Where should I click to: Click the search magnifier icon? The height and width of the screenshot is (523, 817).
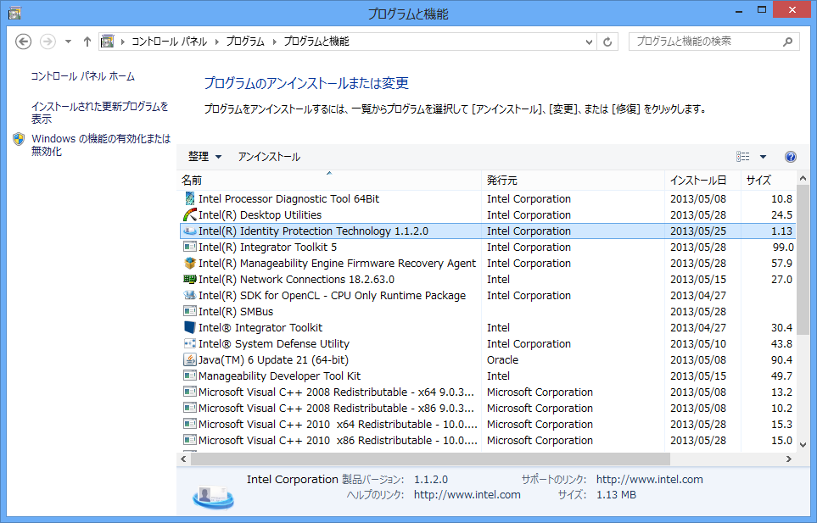click(788, 42)
